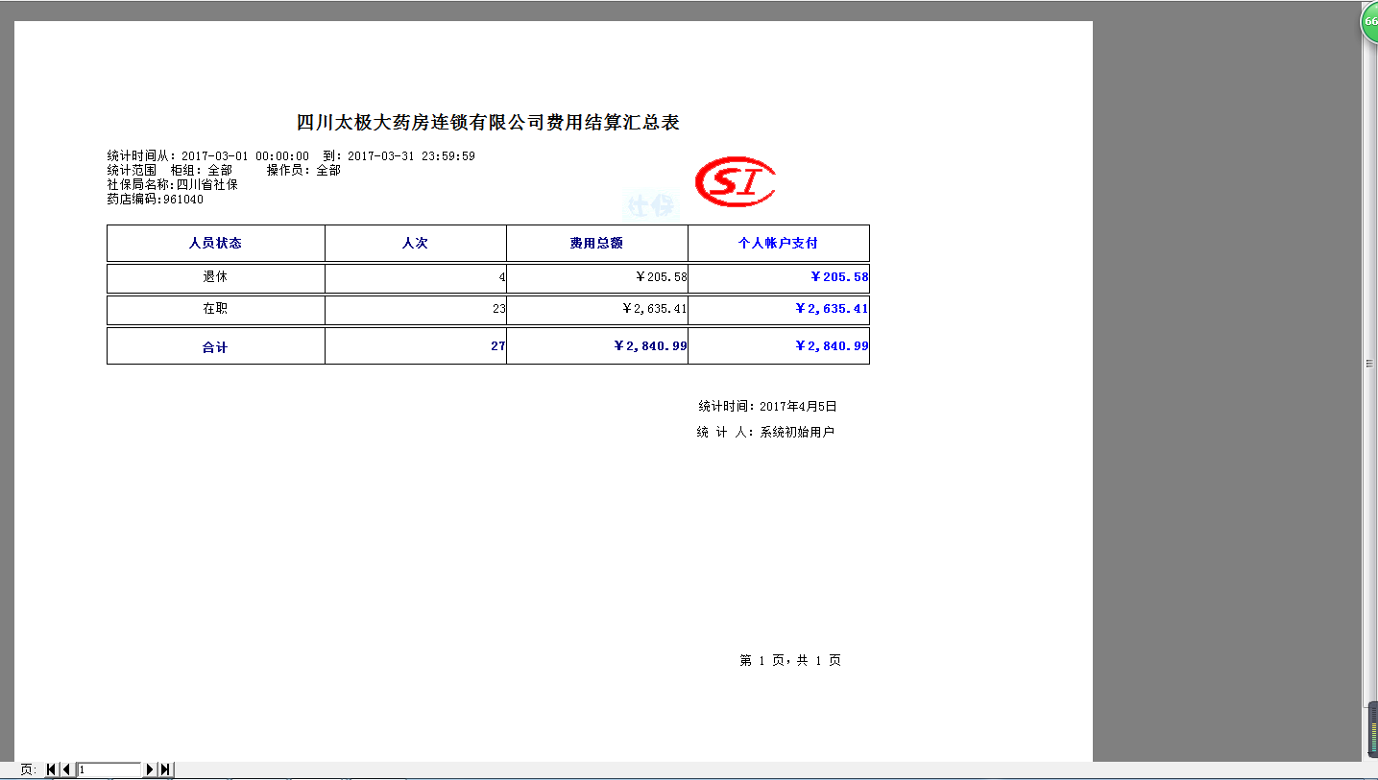Click the red SI social insurance logo

click(737, 181)
